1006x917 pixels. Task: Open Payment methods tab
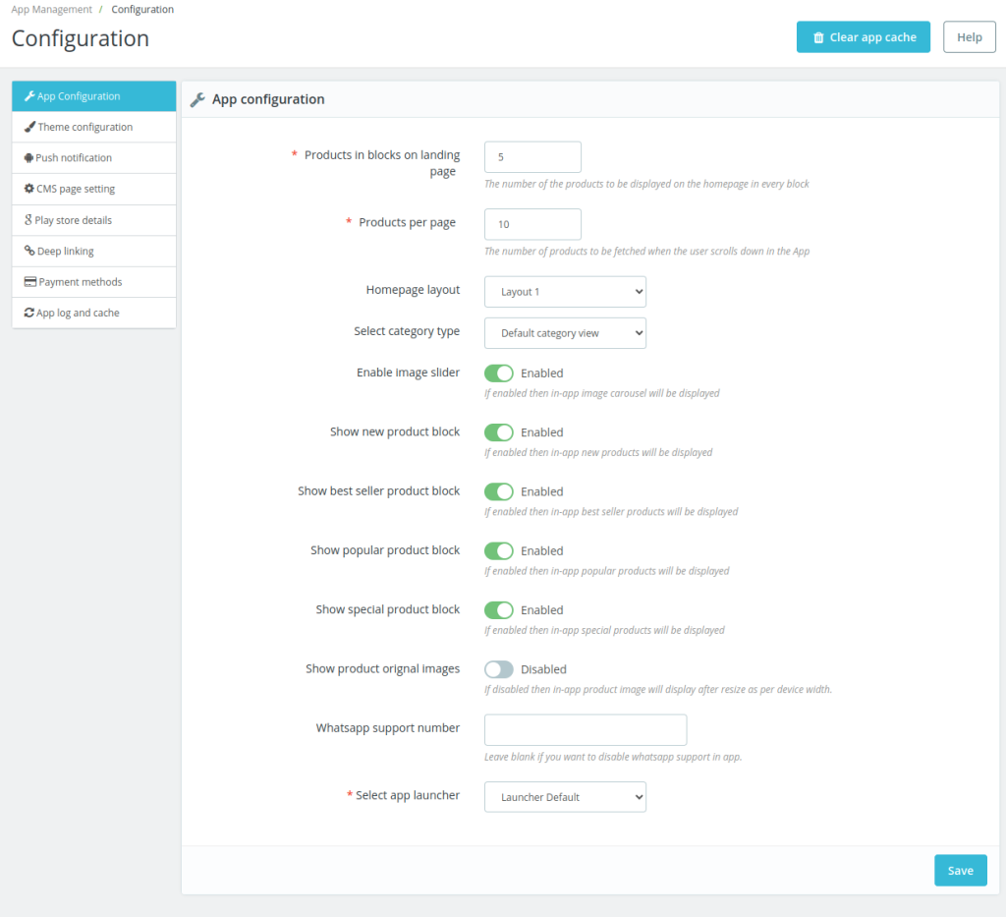93,282
